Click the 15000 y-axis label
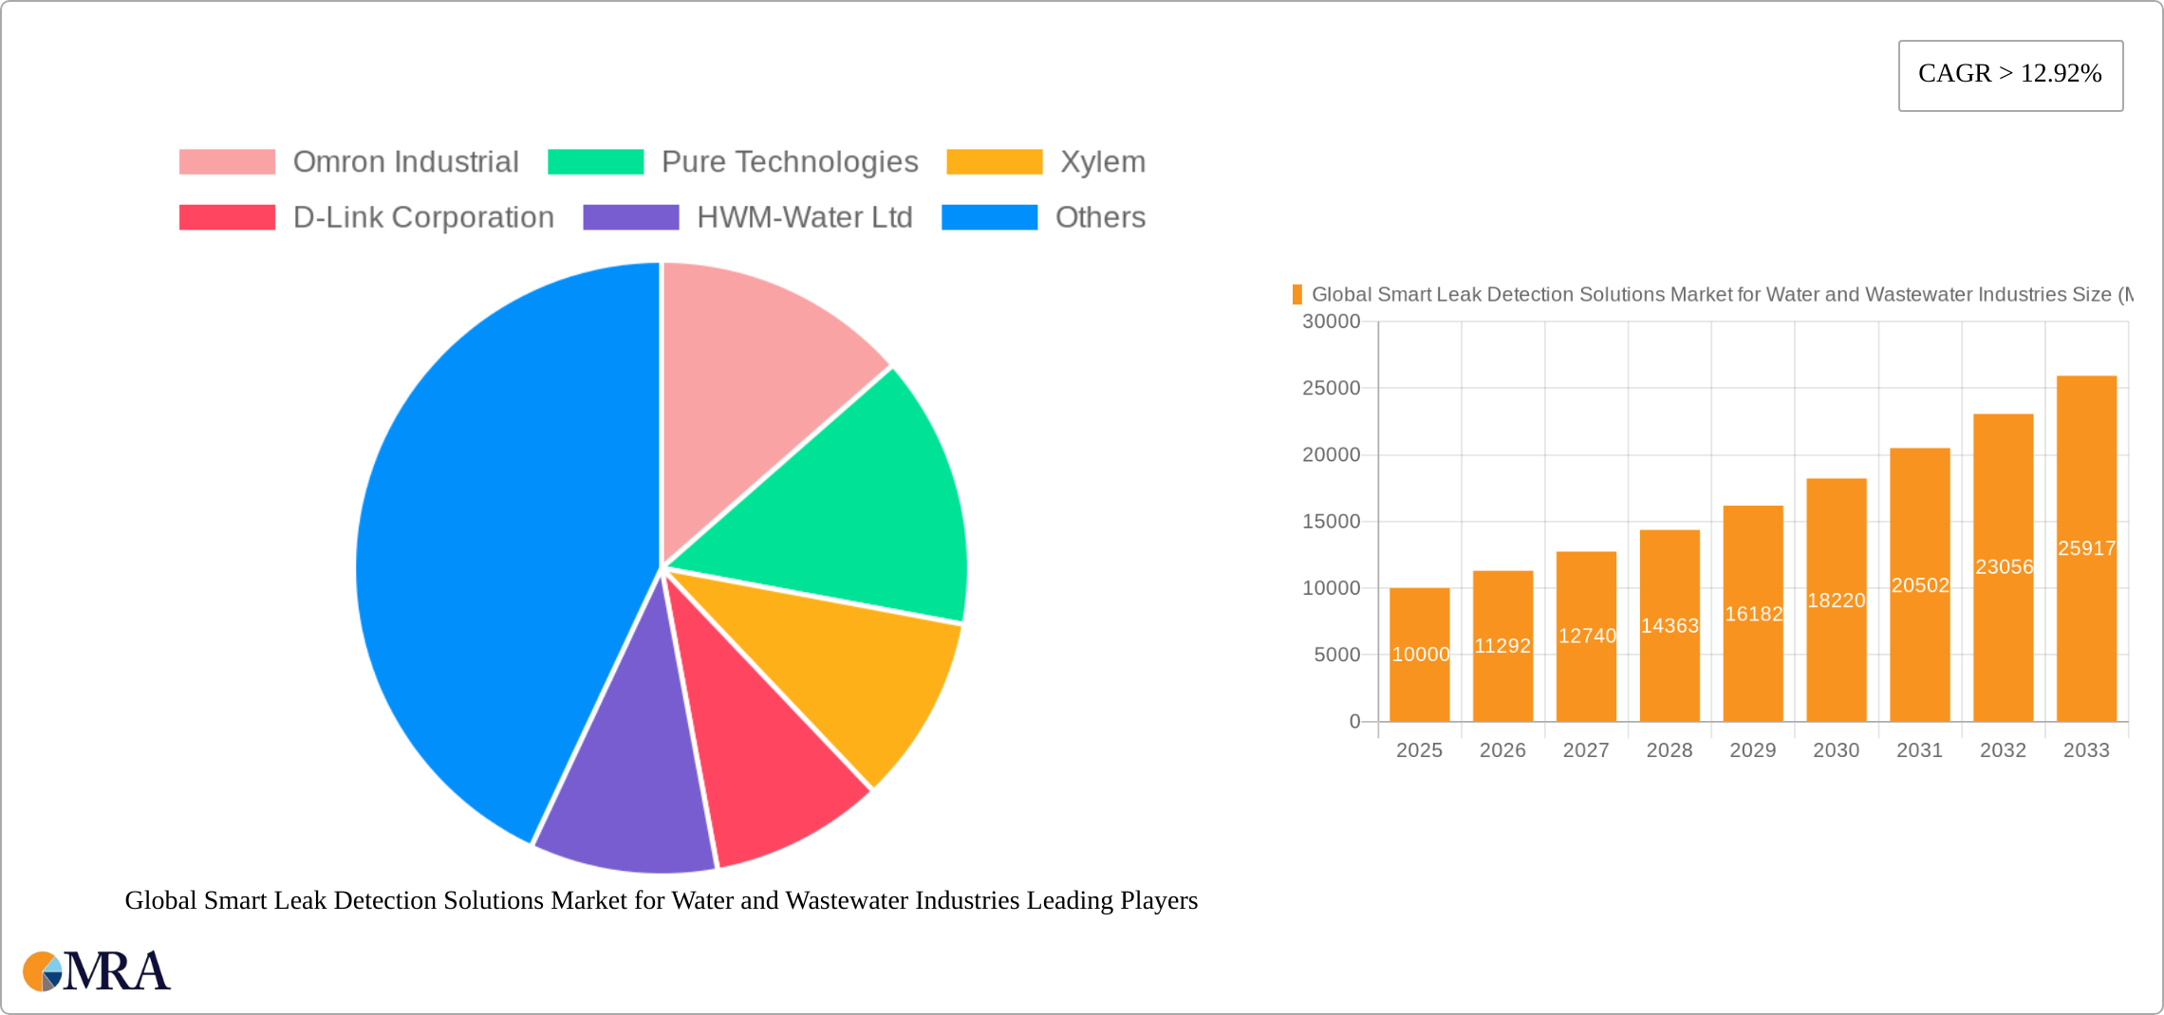Viewport: 2164px width, 1015px height. [x=1331, y=522]
